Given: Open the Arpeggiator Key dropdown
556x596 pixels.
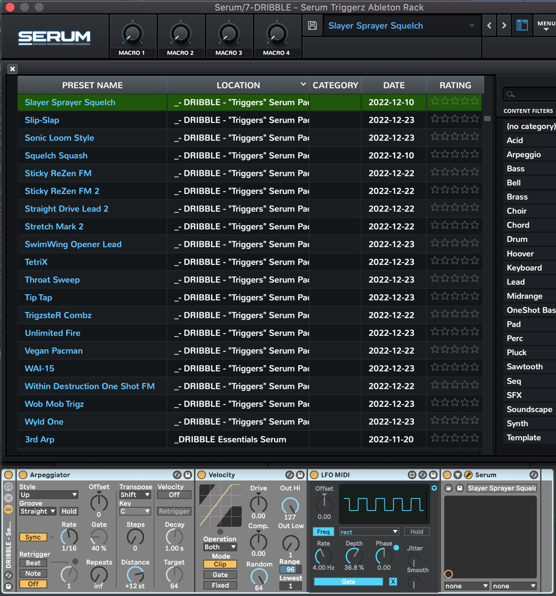Looking at the screenshot, I should coord(135,511).
